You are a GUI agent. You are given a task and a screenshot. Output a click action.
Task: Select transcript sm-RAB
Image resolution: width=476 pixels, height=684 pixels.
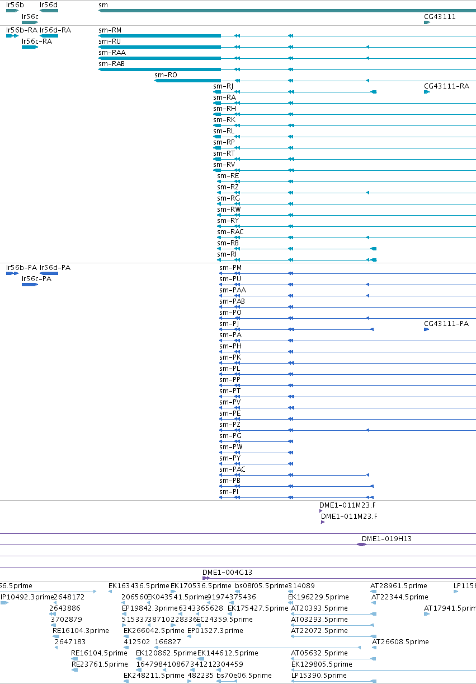pyautogui.click(x=112, y=63)
